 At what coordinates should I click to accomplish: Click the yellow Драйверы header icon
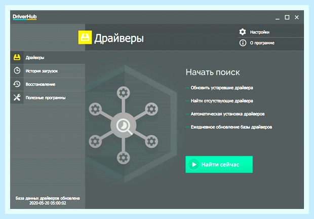[85, 38]
